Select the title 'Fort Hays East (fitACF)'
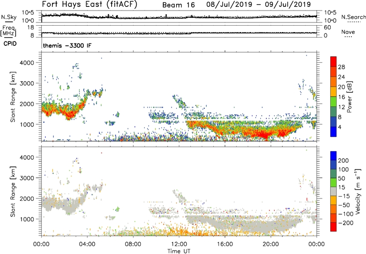The image size is (366, 254). [89, 5]
